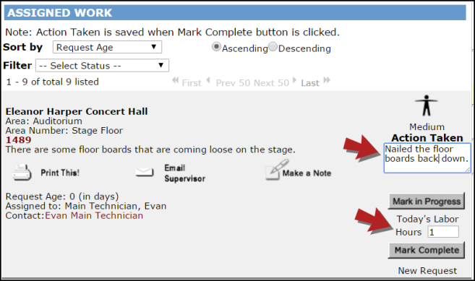Open the Select Status filter dropdown

[103, 66]
